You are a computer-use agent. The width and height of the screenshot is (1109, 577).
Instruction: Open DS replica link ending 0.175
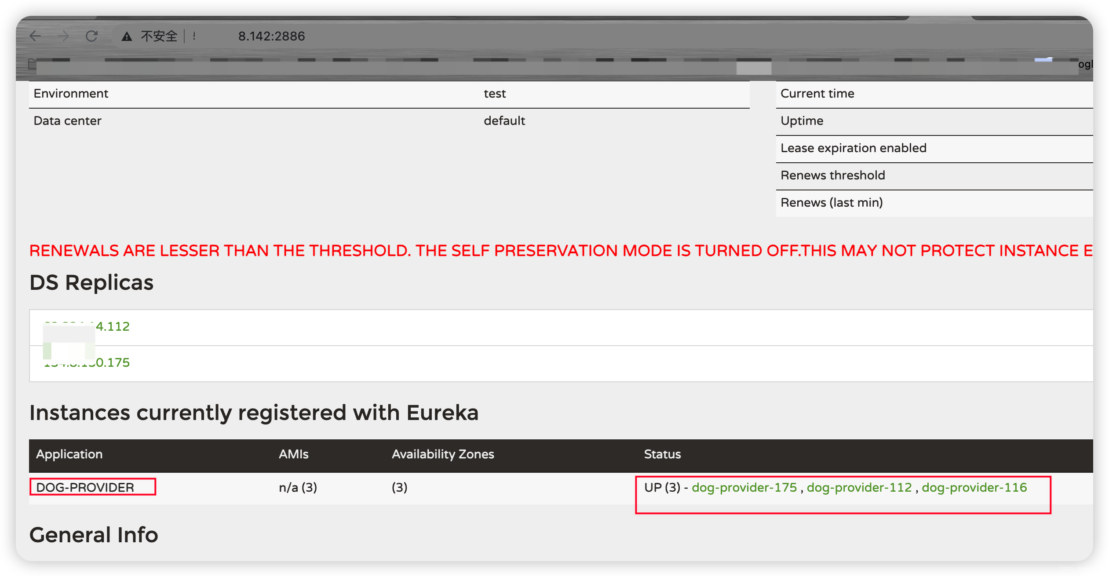click(87, 362)
